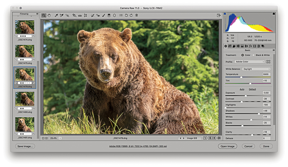Select the Color treatment radio button
The height and width of the screenshot is (167, 288).
pyautogui.click(x=242, y=55)
